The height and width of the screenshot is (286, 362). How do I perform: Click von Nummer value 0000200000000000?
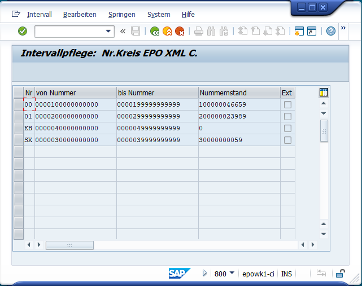[67, 116]
